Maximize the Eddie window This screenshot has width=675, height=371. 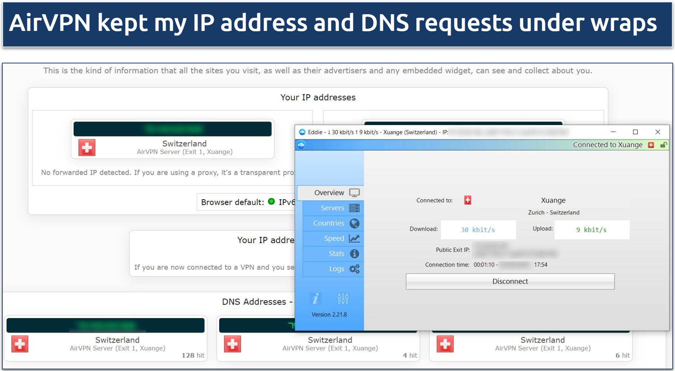[635, 132]
